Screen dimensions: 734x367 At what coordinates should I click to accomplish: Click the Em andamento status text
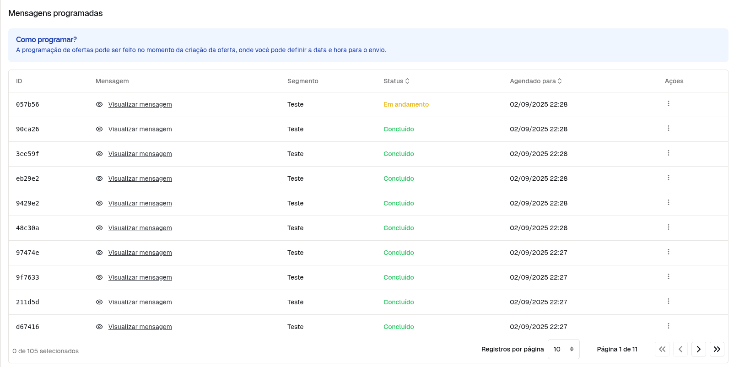(x=406, y=104)
